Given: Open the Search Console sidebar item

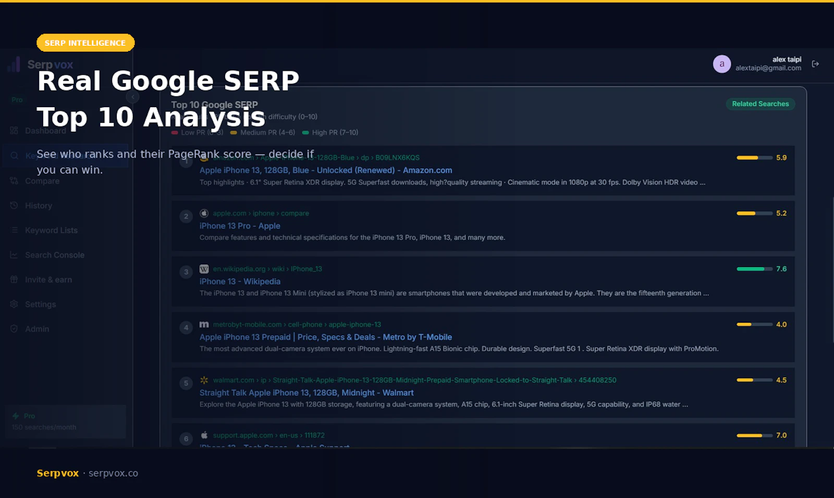Looking at the screenshot, I should (54, 255).
